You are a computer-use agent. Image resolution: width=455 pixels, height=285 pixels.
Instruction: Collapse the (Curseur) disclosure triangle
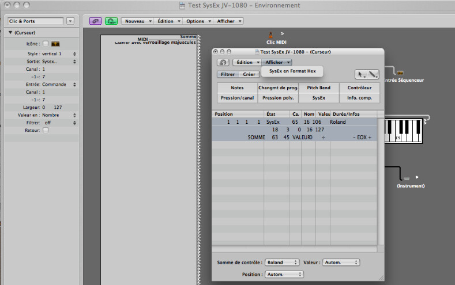pos(10,32)
